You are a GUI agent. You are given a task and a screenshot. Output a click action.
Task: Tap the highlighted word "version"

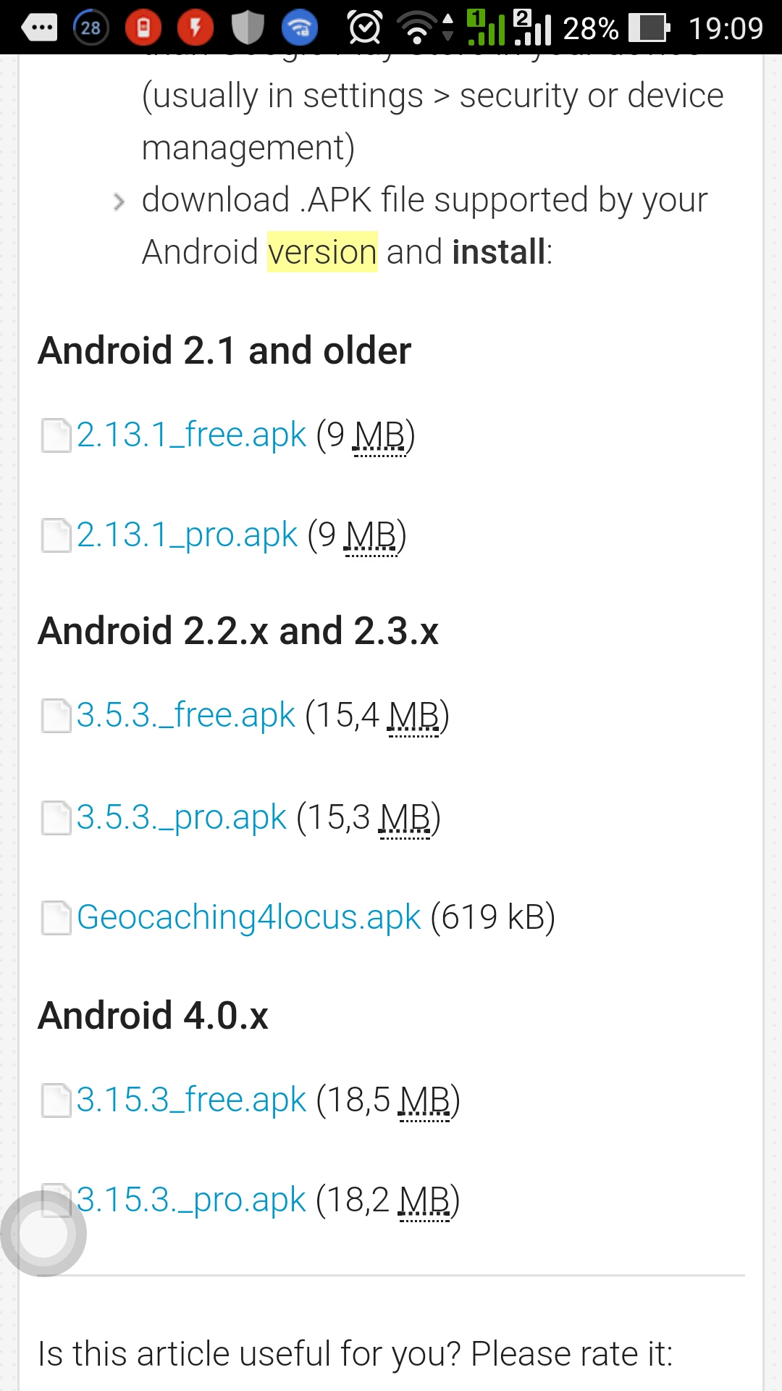coord(322,252)
